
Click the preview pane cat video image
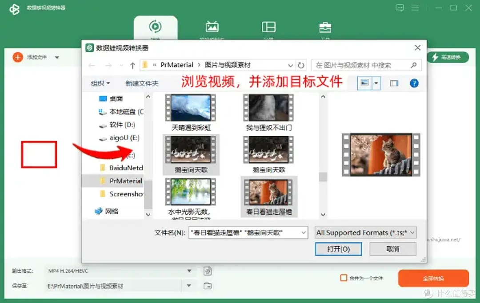[x=381, y=155]
